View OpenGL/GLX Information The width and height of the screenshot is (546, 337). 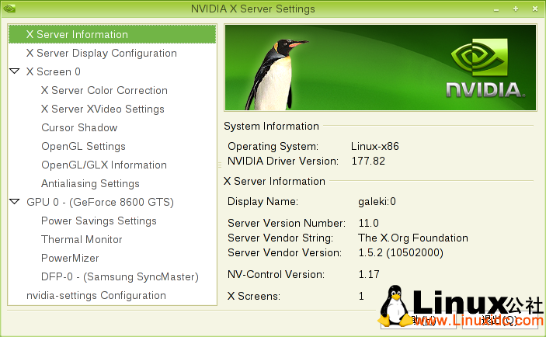pyautogui.click(x=104, y=165)
